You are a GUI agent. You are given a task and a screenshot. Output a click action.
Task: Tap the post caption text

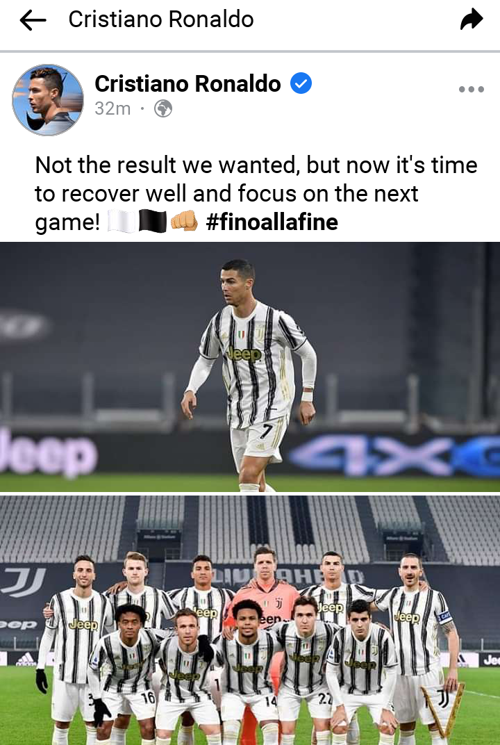click(x=256, y=193)
